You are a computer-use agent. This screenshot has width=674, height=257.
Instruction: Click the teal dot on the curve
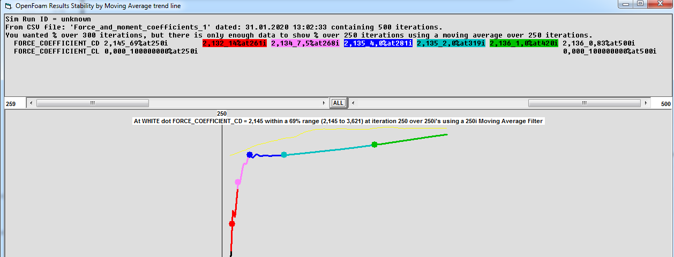pos(284,155)
